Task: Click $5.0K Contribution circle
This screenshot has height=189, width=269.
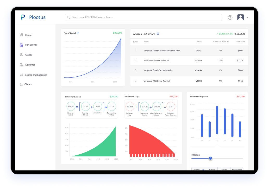Action: (x=98, y=106)
